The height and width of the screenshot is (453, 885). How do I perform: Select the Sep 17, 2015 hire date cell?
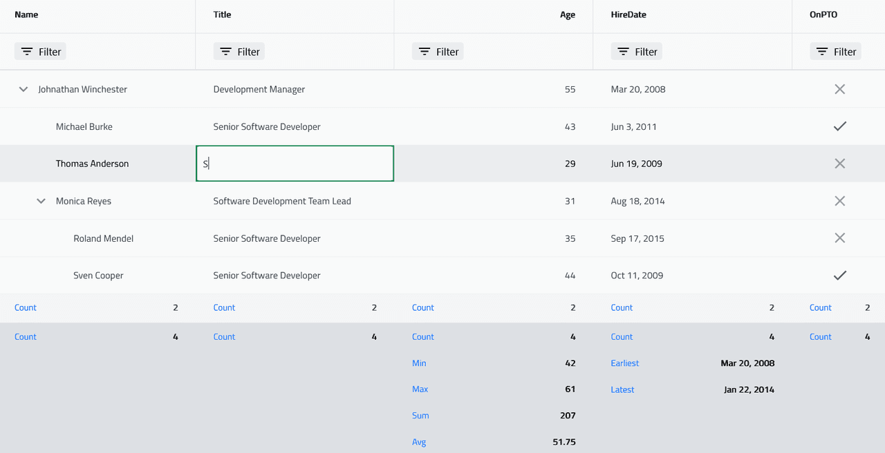pos(693,238)
